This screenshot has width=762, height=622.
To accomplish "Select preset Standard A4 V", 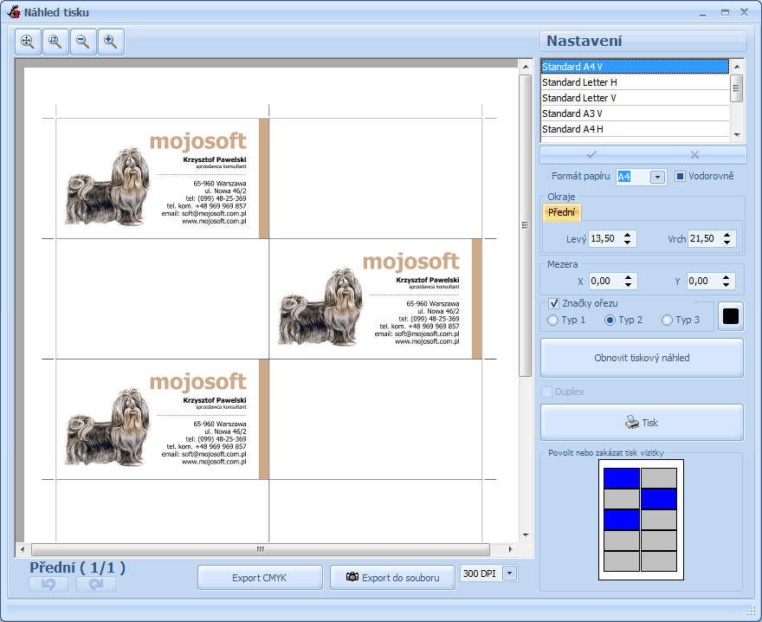I will pyautogui.click(x=635, y=67).
